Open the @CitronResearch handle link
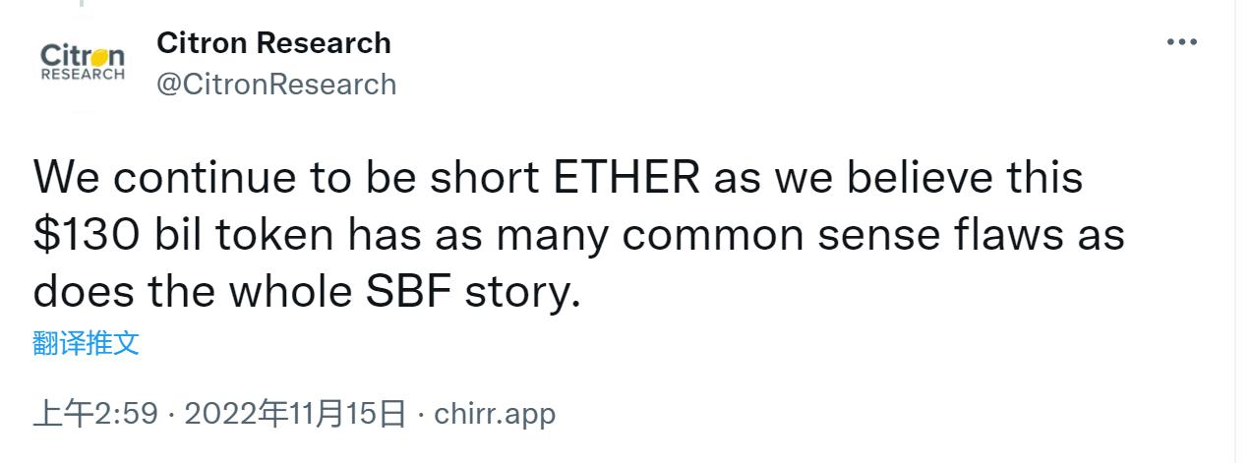The height and width of the screenshot is (463, 1252). [x=276, y=85]
